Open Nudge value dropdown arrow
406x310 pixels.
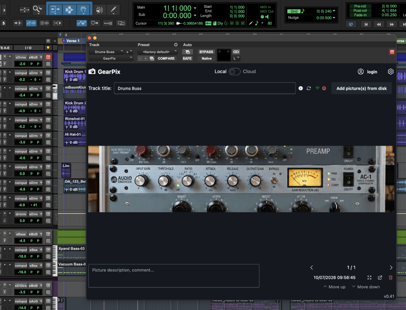334,17
